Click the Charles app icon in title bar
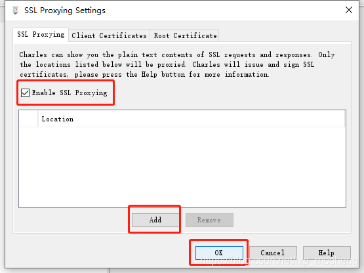The image size is (364, 273). [x=16, y=10]
